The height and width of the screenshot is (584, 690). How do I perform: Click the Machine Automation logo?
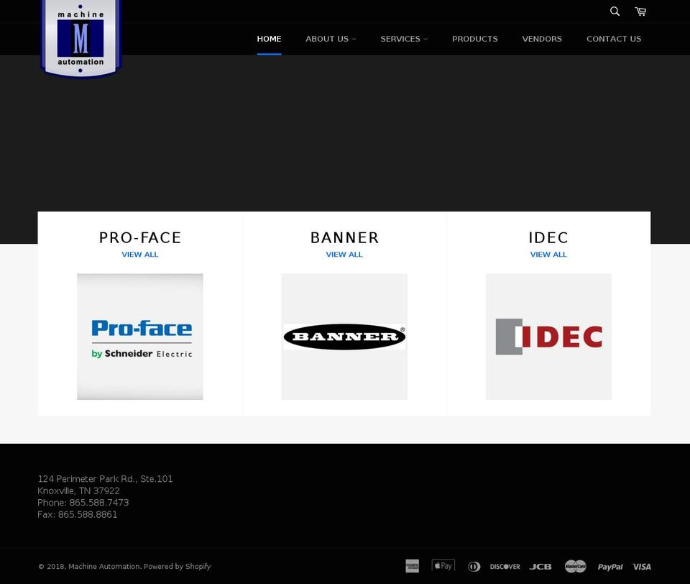80,38
